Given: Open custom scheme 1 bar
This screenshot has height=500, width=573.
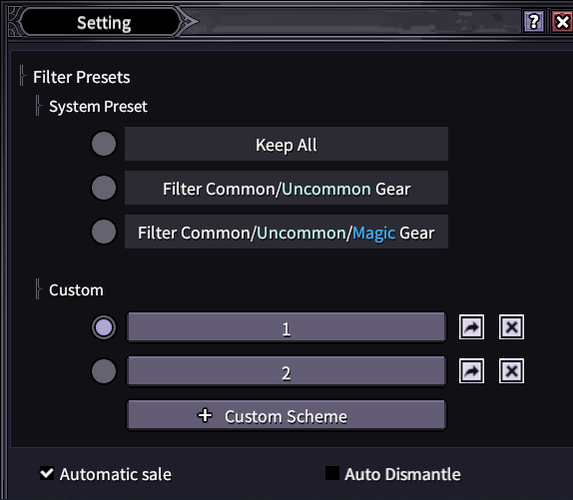Looking at the screenshot, I should tap(286, 327).
